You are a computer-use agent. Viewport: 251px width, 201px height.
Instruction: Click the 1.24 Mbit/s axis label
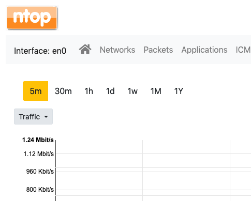coord(38,140)
